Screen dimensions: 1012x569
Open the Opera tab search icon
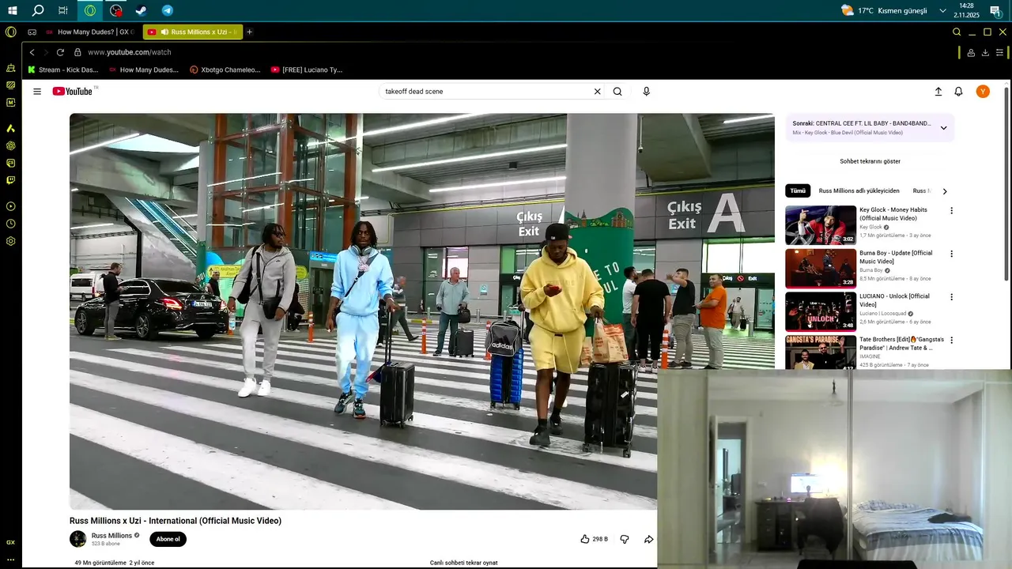click(957, 32)
